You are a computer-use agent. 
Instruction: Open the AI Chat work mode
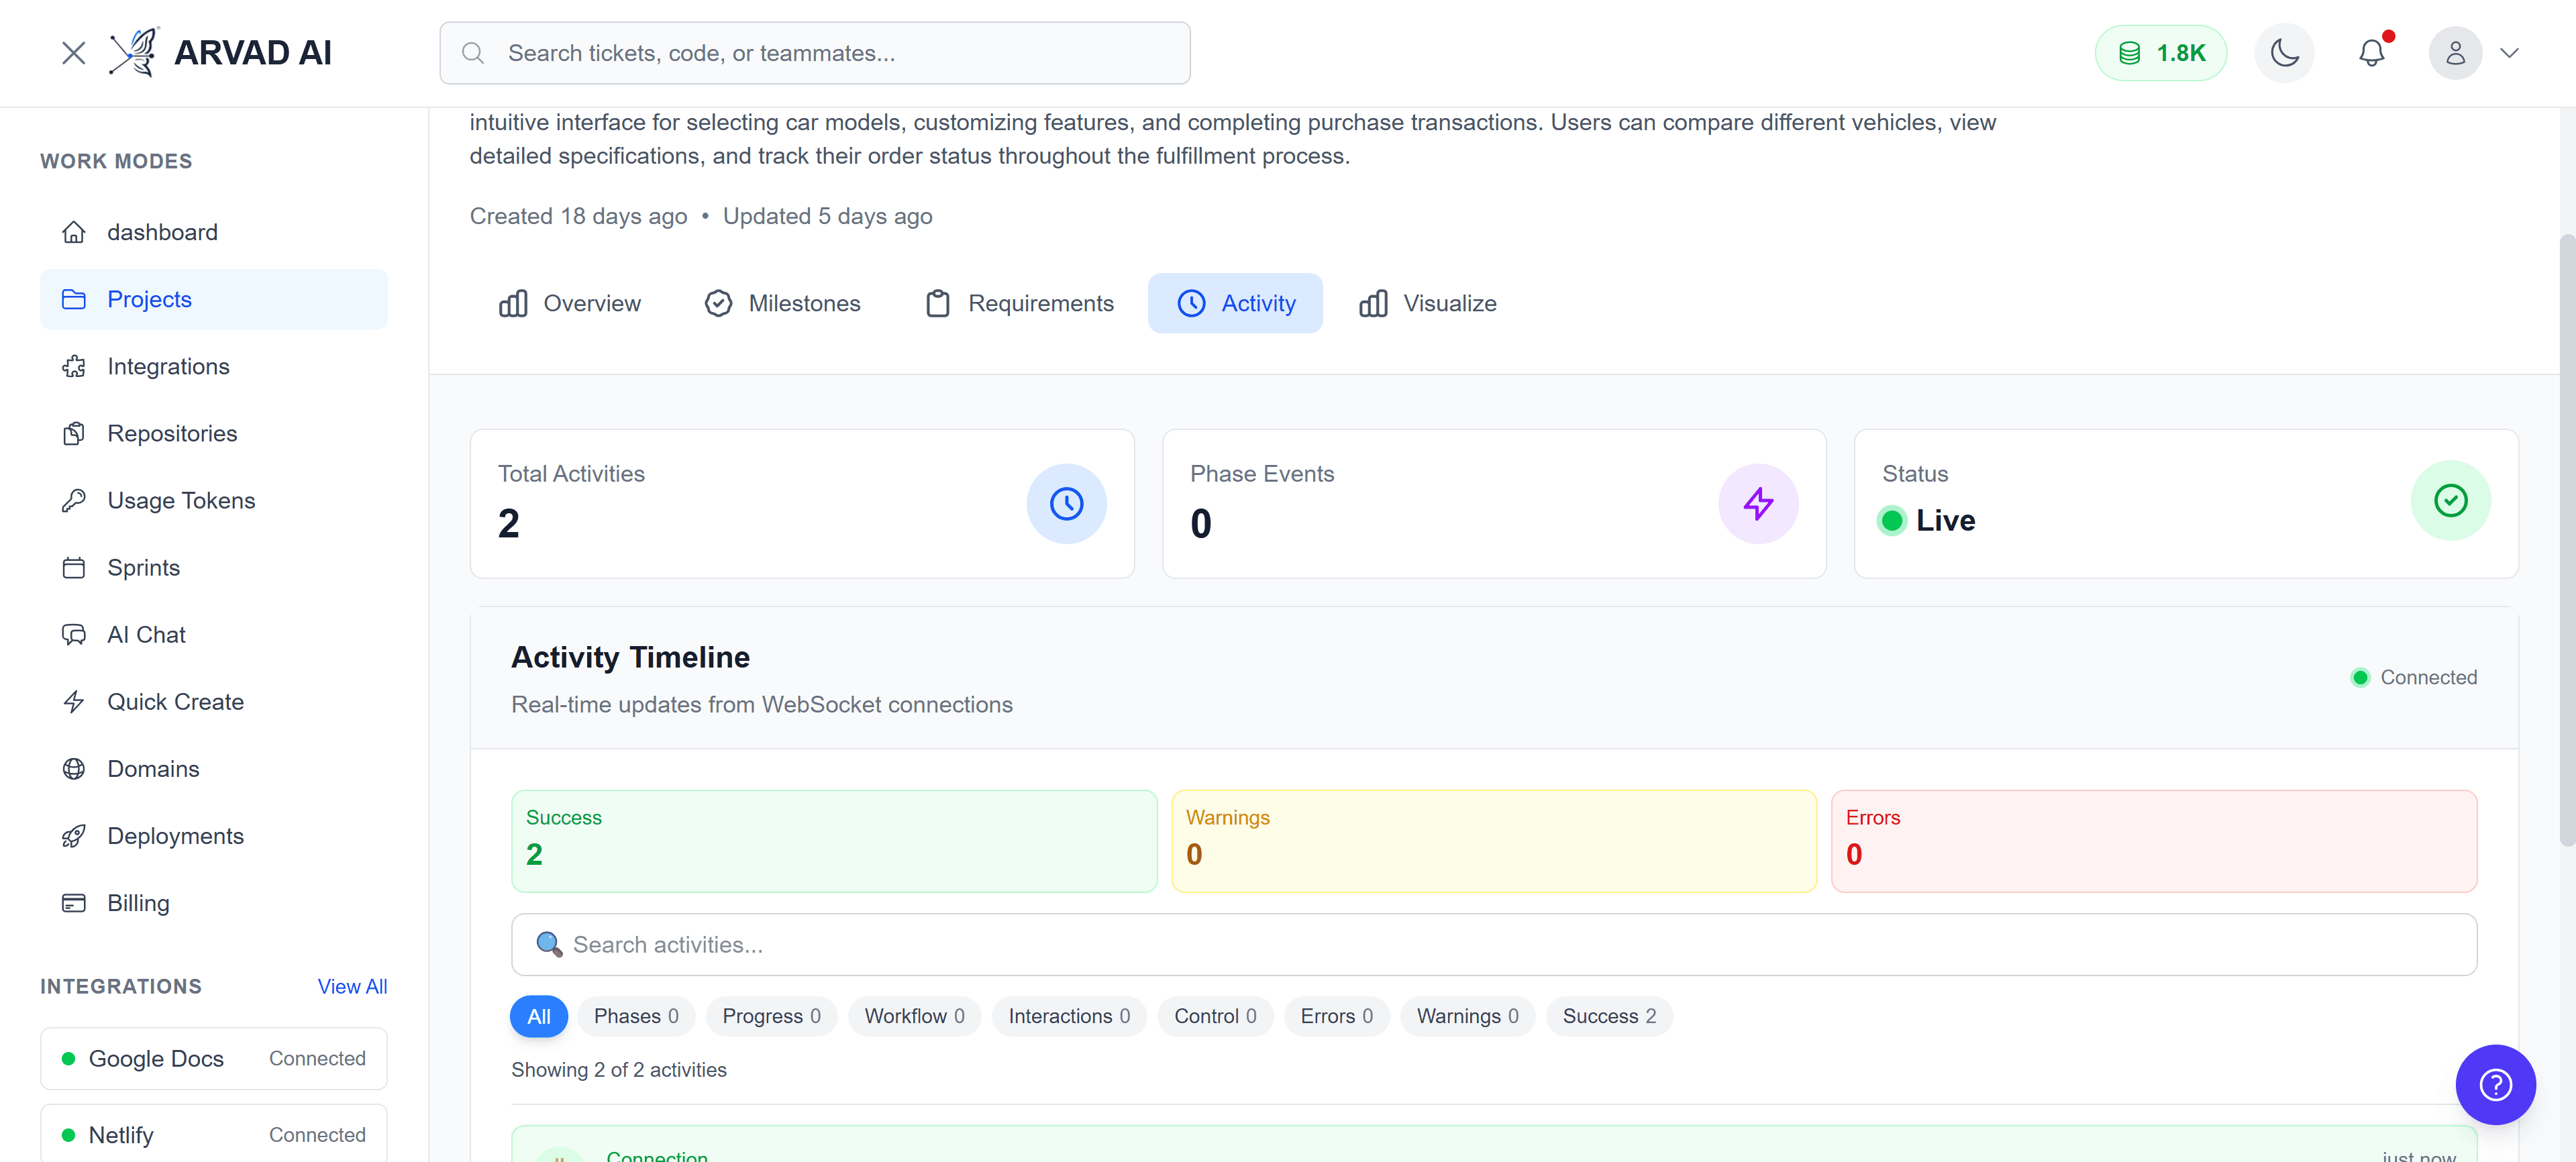pyautogui.click(x=146, y=634)
